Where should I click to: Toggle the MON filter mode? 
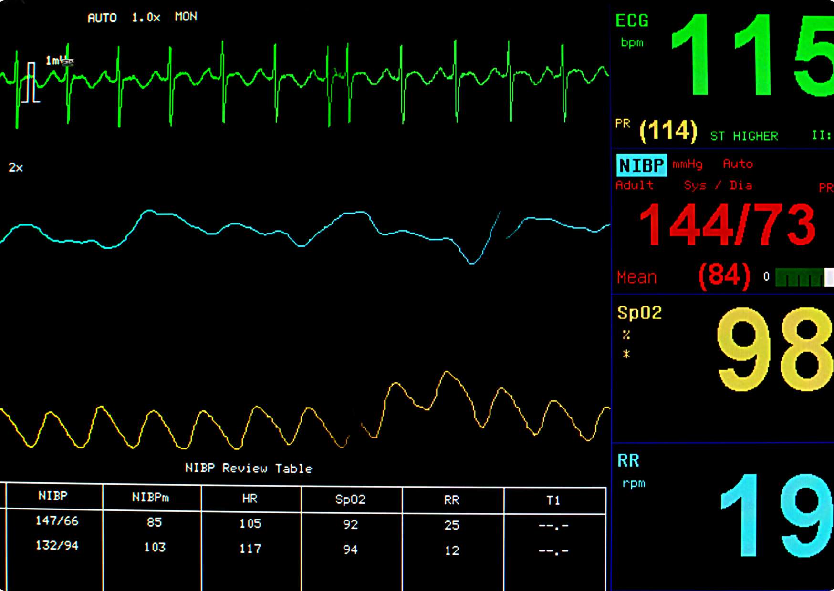point(186,17)
